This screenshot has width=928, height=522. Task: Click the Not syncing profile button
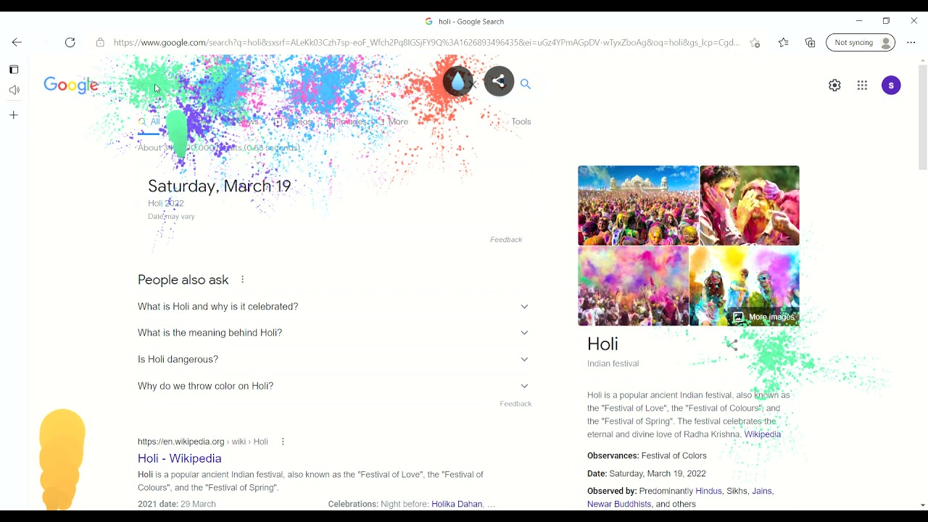coord(861,43)
